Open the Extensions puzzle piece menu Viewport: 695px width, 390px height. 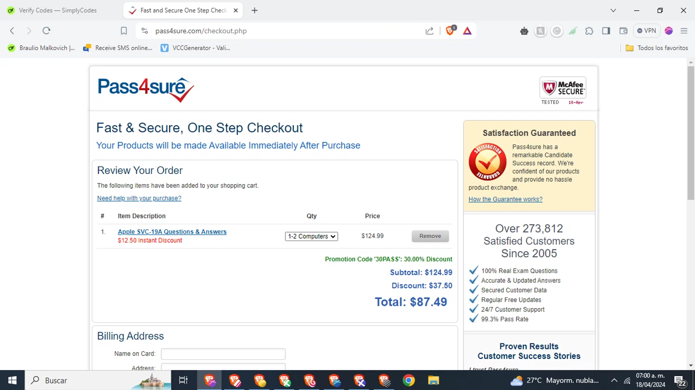pos(589,31)
